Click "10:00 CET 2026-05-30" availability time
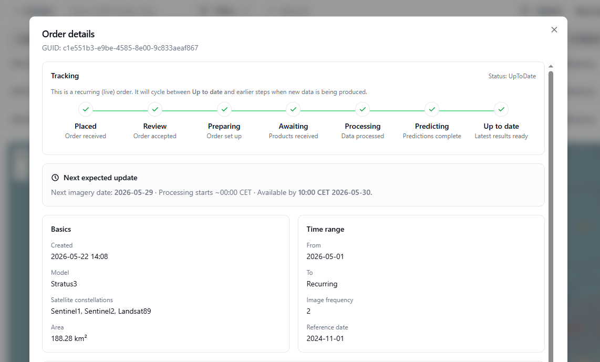The height and width of the screenshot is (362, 600). coord(335,192)
